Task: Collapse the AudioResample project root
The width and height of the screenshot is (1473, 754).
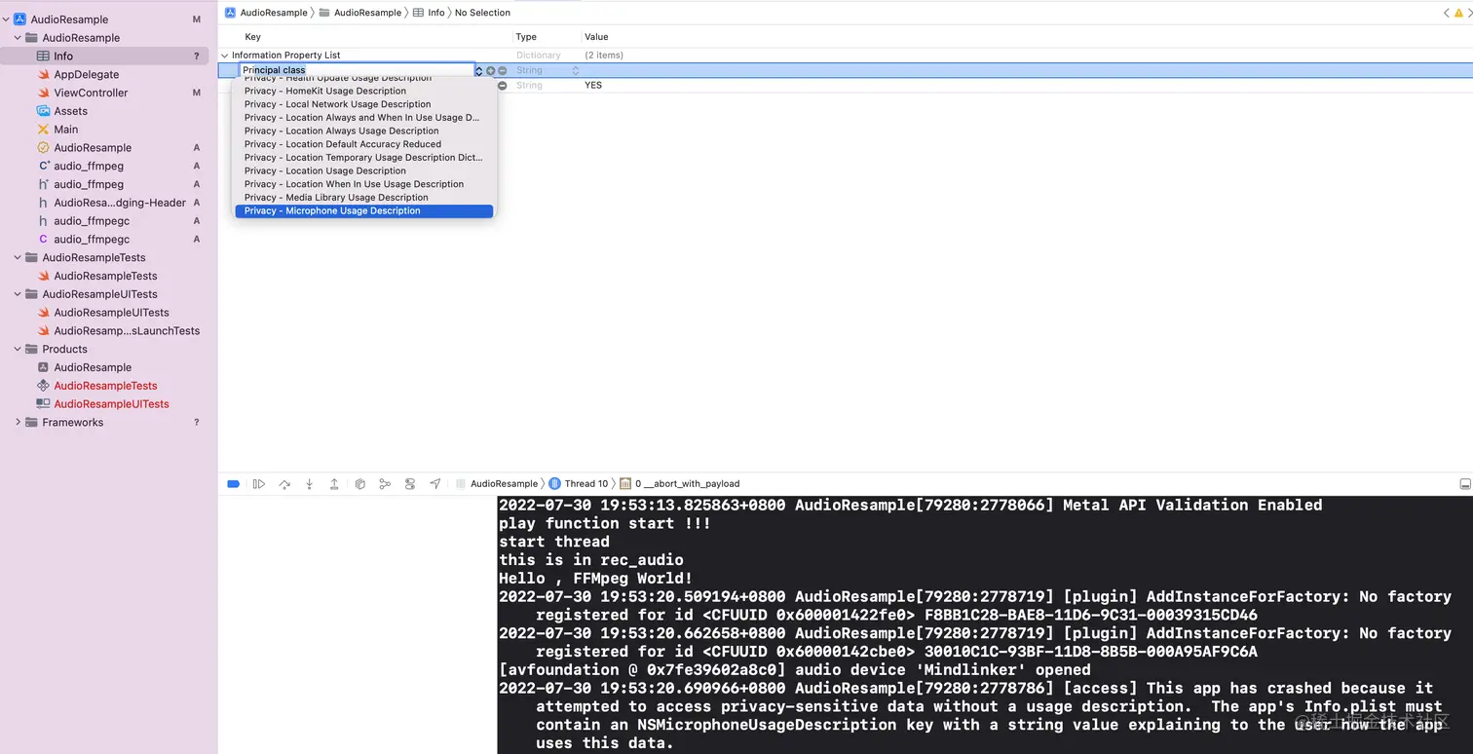Action: pos(6,19)
